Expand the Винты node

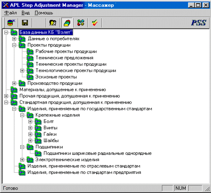30,128
